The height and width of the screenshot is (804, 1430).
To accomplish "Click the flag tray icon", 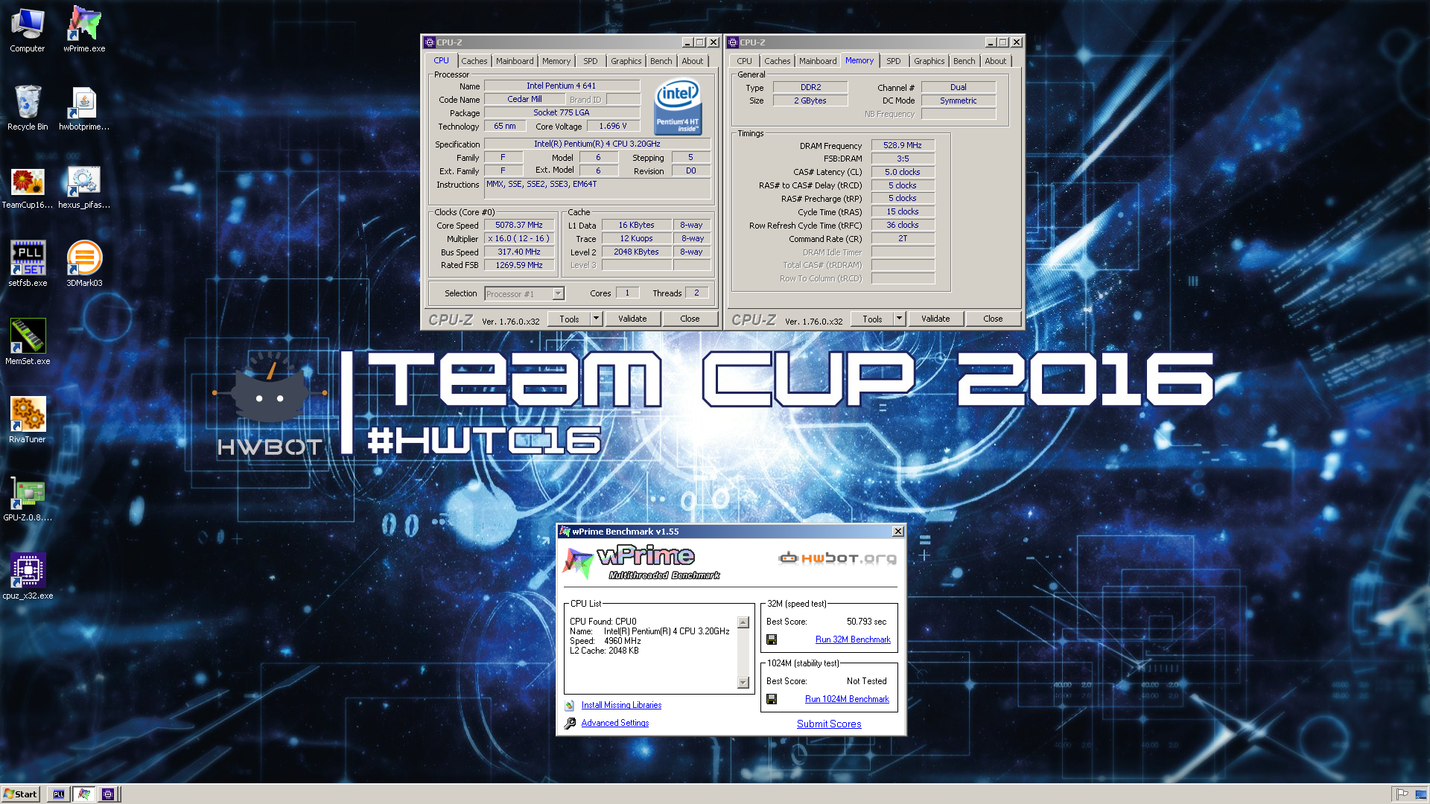I will 1402,794.
